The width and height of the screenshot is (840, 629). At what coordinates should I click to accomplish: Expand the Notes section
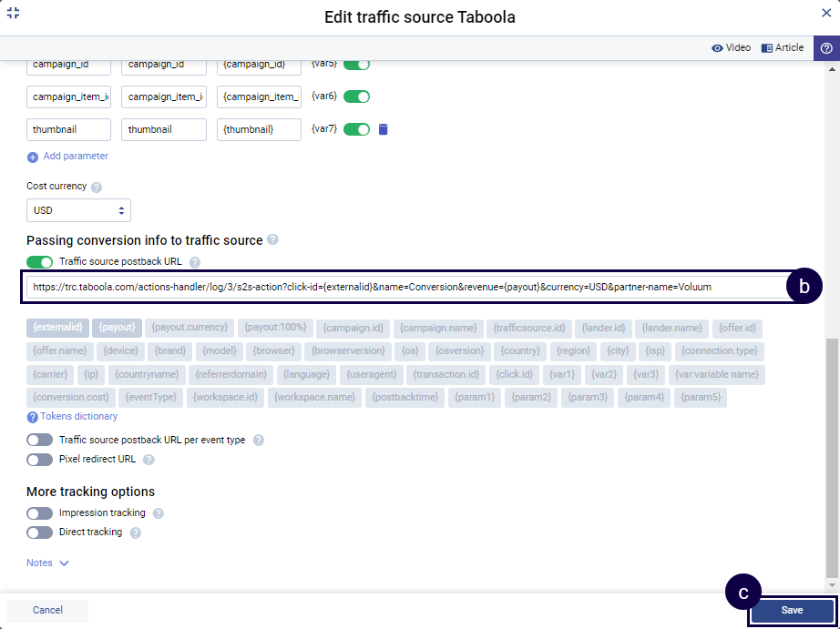pyautogui.click(x=47, y=563)
